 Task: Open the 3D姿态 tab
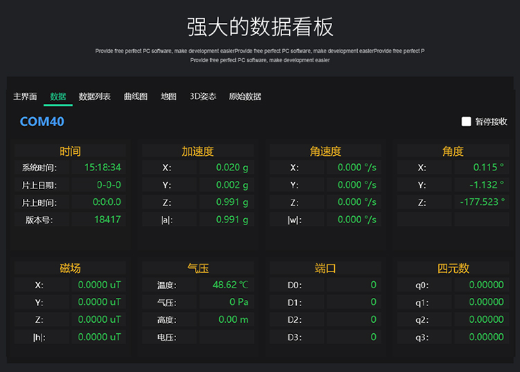[203, 97]
